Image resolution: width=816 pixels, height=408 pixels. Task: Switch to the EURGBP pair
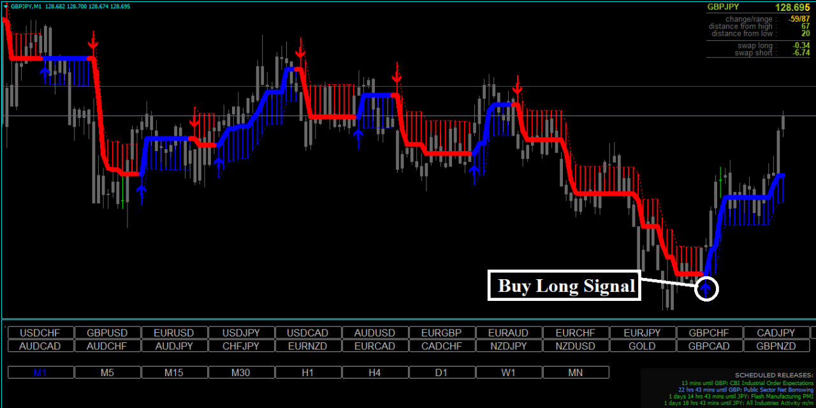(442, 333)
